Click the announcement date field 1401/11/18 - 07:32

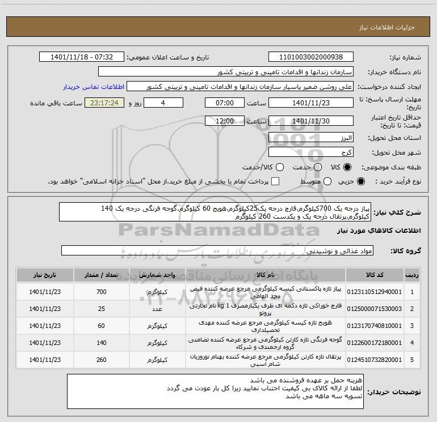point(82,57)
